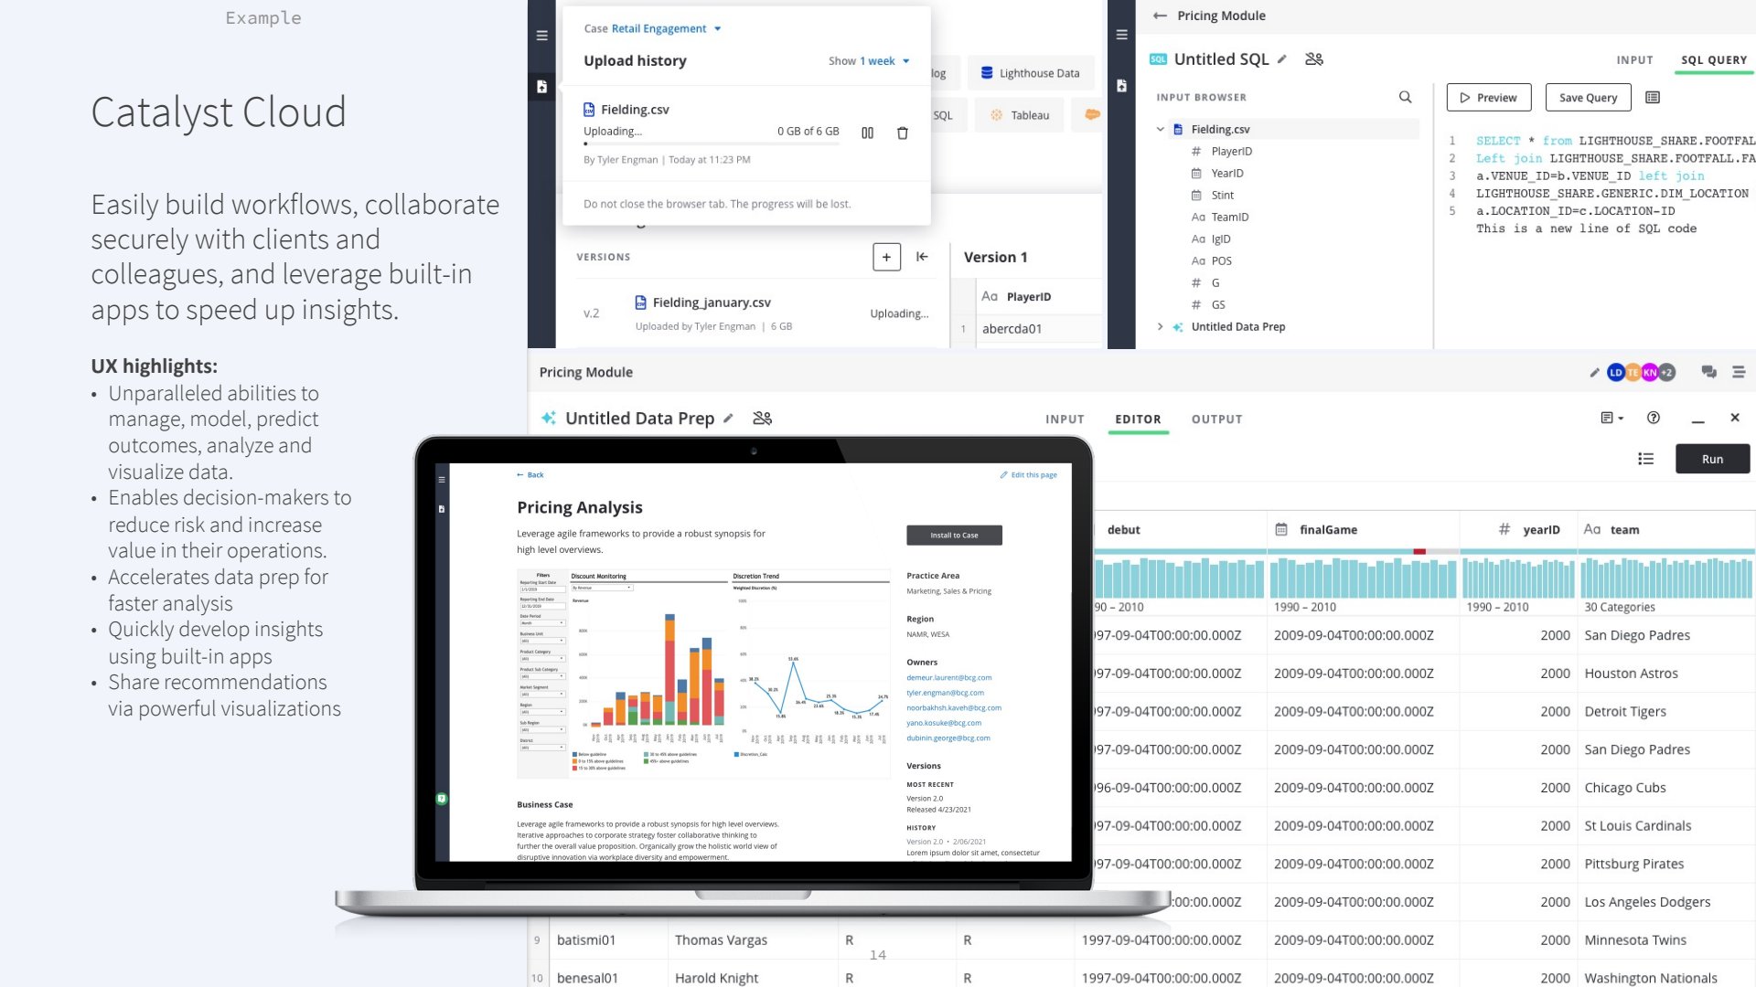Click the Fielding.csv upload progress bar
The image size is (1756, 987).
[x=712, y=143]
